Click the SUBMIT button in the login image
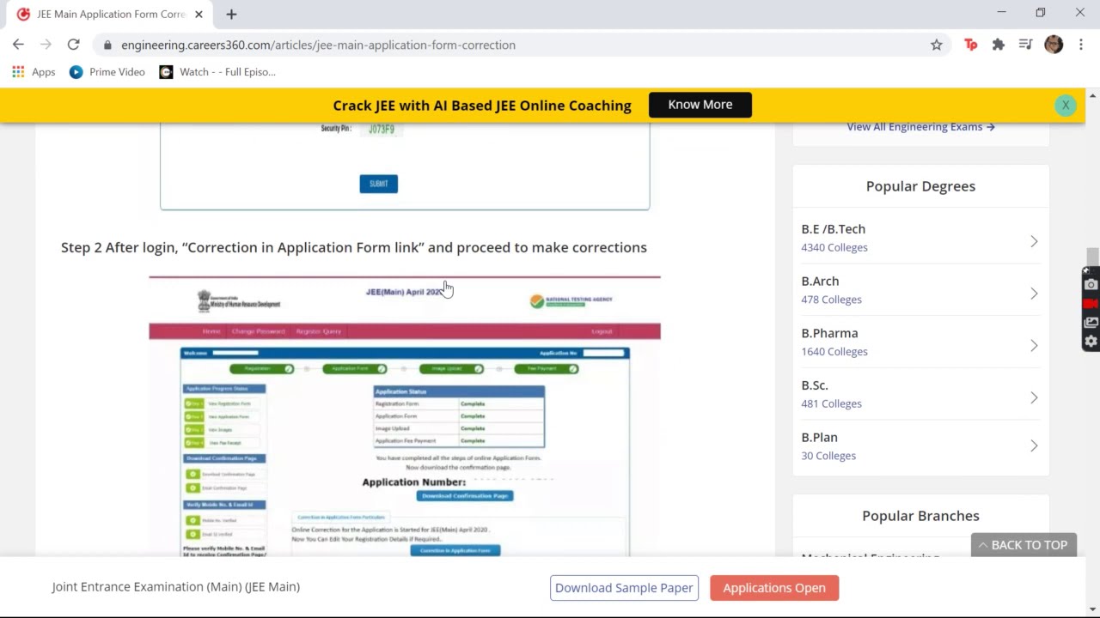 [378, 184]
